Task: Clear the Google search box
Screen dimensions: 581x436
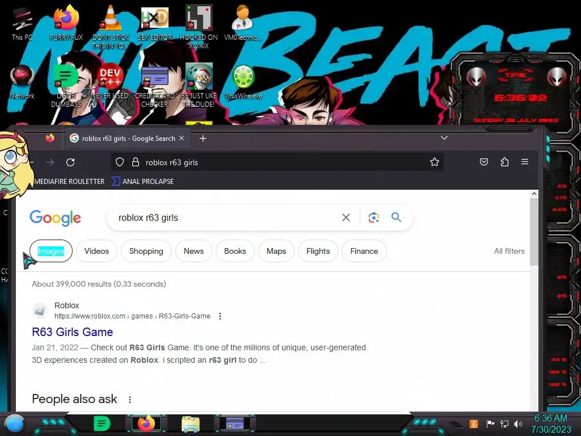Action: point(346,217)
